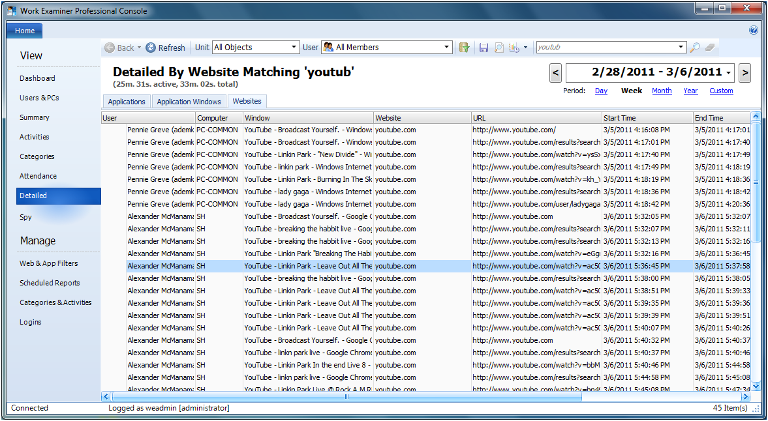Select the Websites tab

pyautogui.click(x=247, y=101)
